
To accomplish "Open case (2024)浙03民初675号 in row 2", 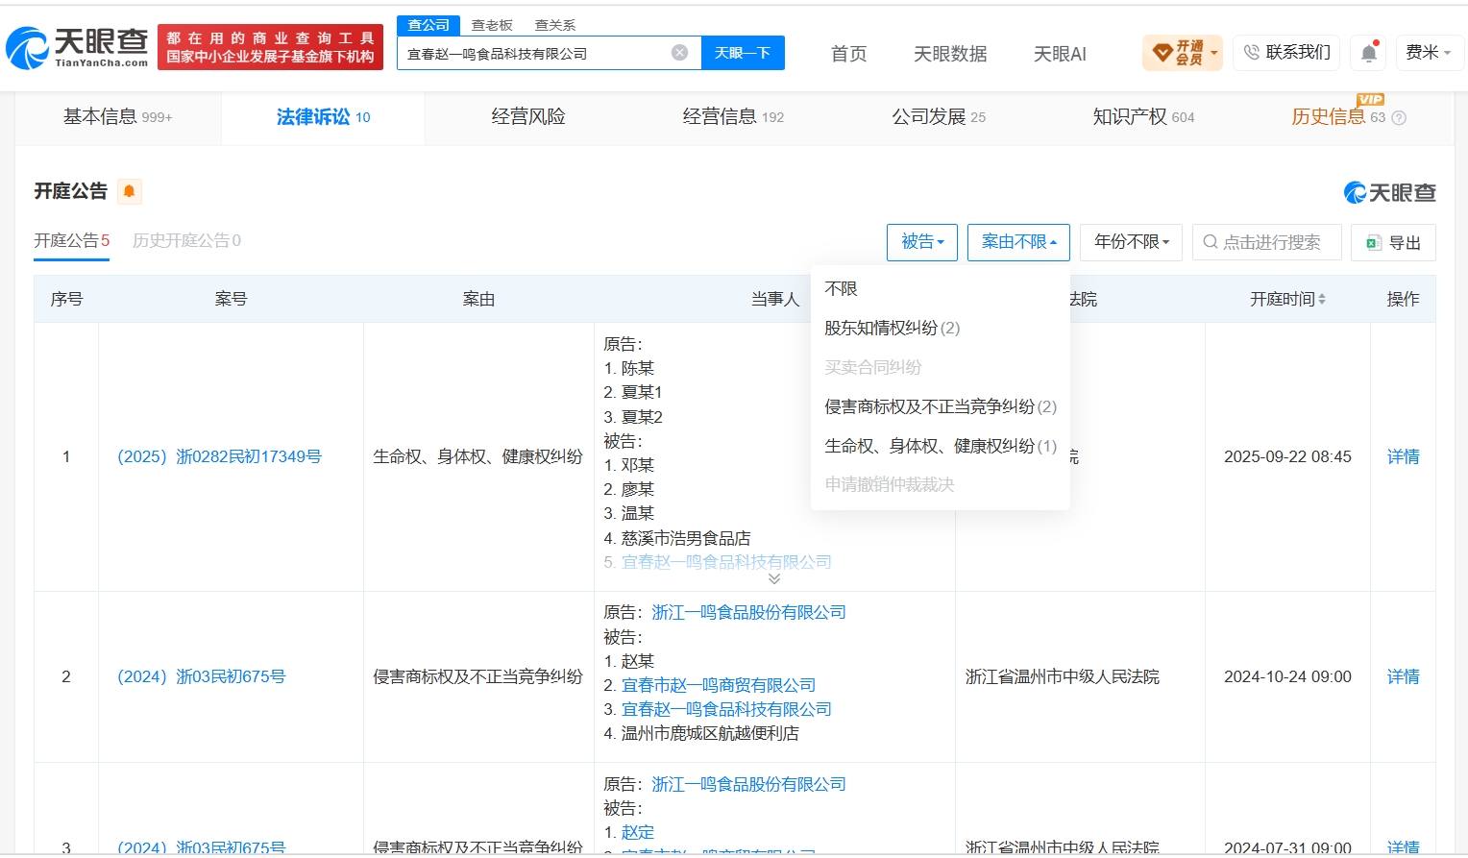I will click(x=201, y=676).
